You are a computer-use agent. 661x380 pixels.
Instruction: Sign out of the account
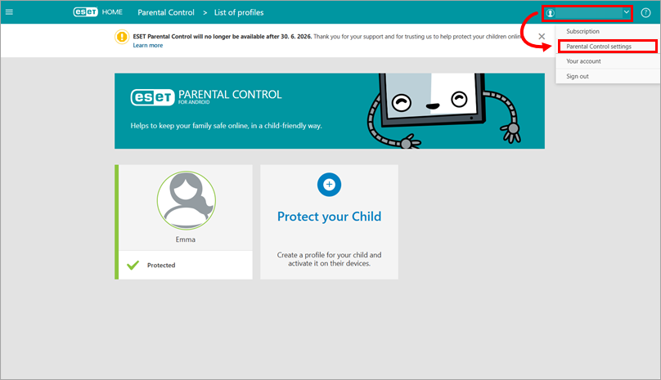tap(578, 76)
